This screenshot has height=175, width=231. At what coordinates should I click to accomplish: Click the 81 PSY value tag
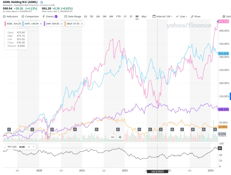coord(220,148)
